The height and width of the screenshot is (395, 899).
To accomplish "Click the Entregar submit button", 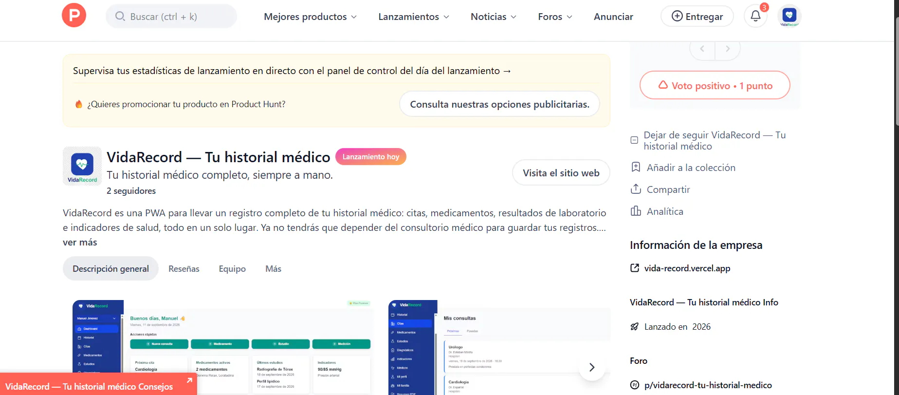I will coord(697,17).
